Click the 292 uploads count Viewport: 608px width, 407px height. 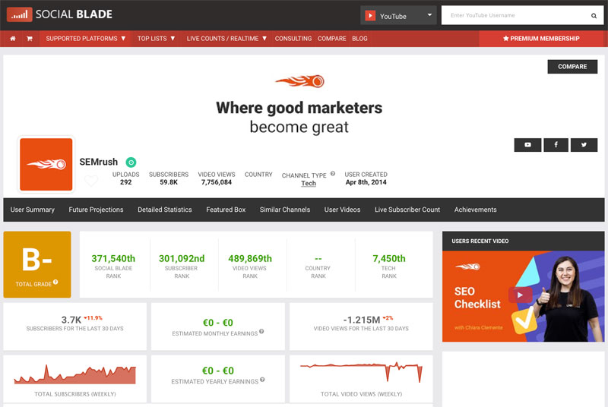click(x=125, y=182)
